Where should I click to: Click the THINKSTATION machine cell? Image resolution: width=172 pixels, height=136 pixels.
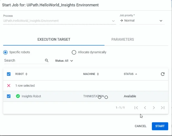(94, 96)
